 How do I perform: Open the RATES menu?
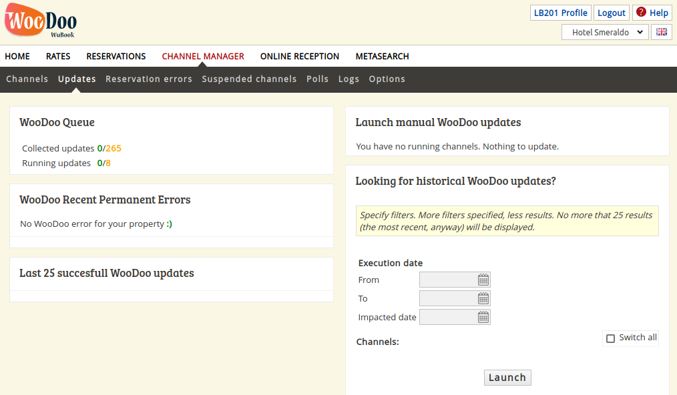click(x=58, y=56)
